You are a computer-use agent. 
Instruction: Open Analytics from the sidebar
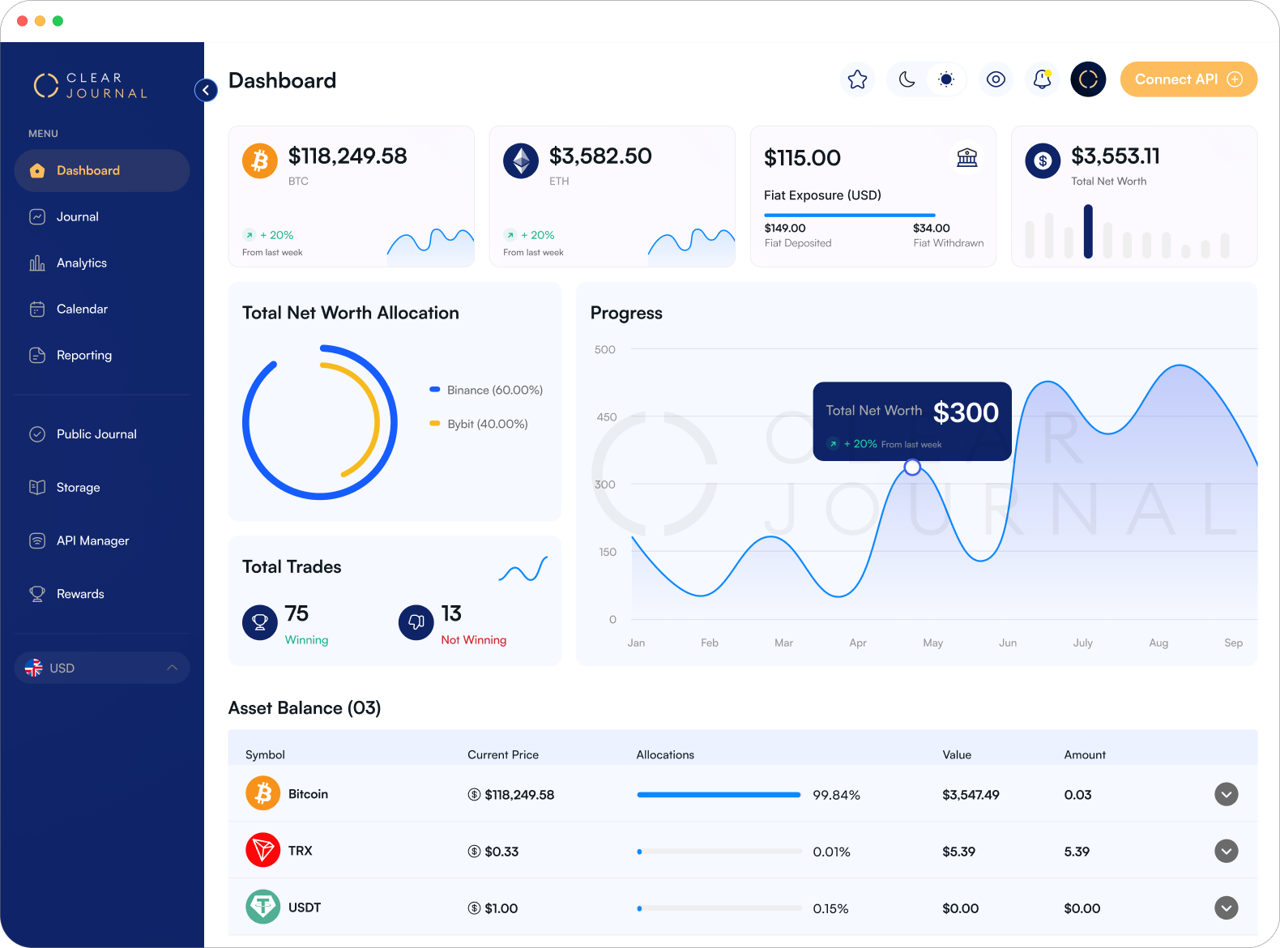pyautogui.click(x=82, y=263)
